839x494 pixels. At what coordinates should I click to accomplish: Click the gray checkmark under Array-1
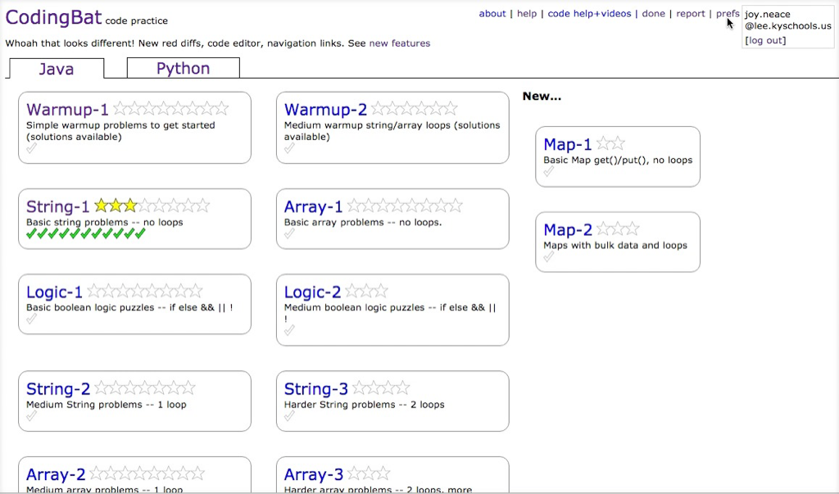pos(289,234)
